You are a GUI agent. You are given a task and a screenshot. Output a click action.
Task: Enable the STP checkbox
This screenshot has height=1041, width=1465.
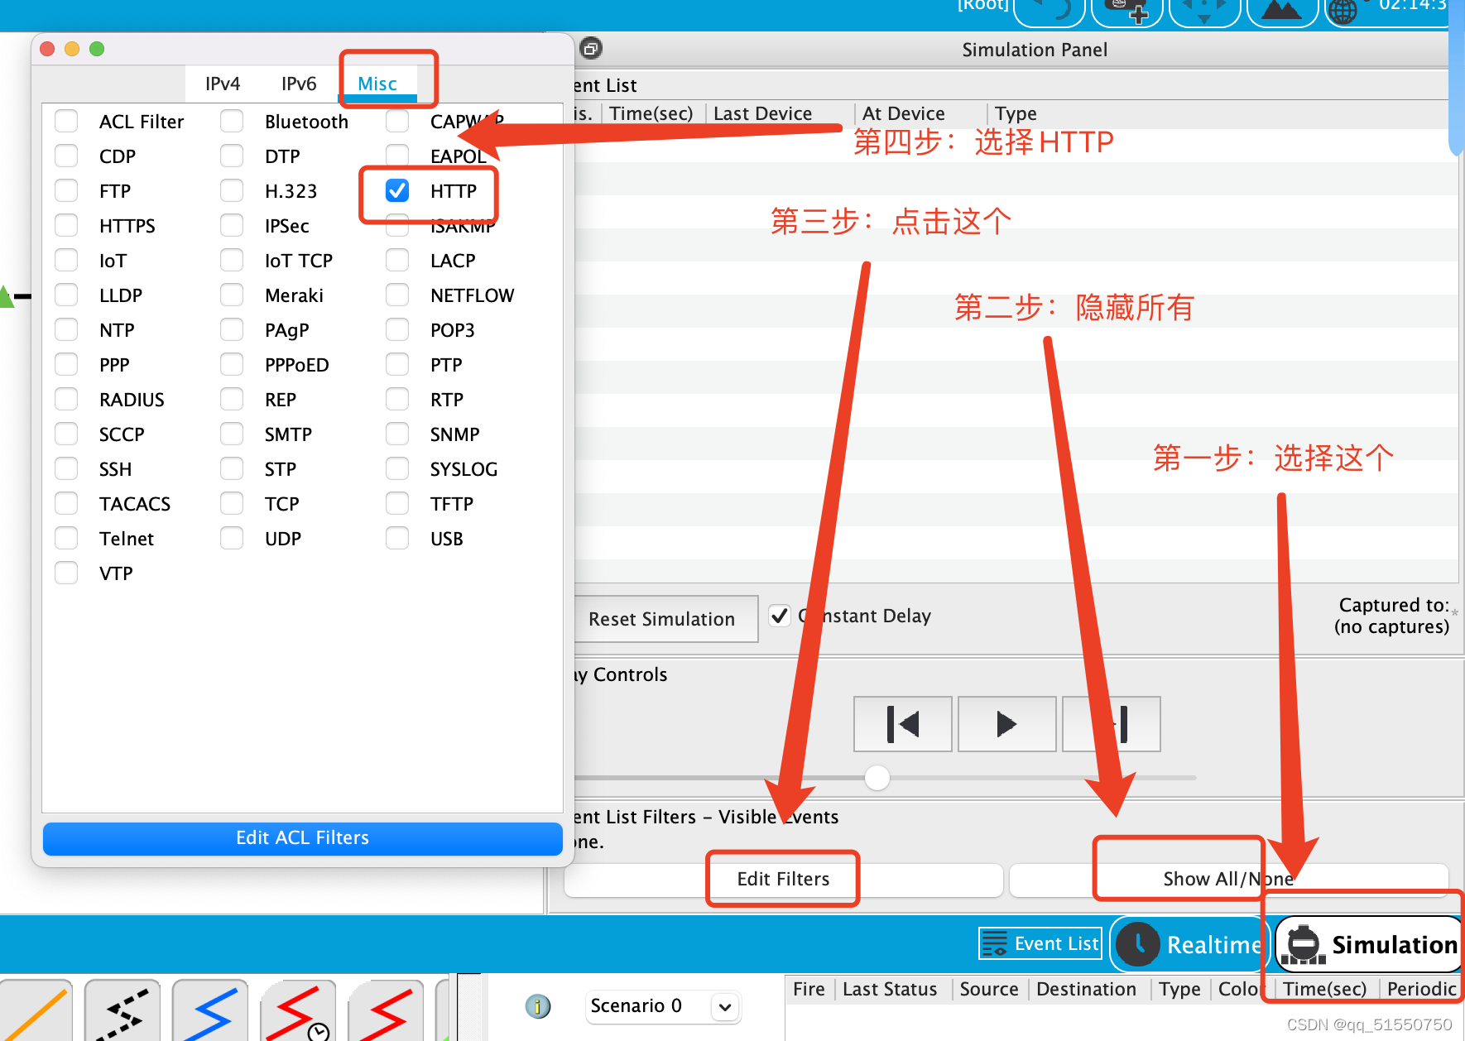tap(232, 468)
